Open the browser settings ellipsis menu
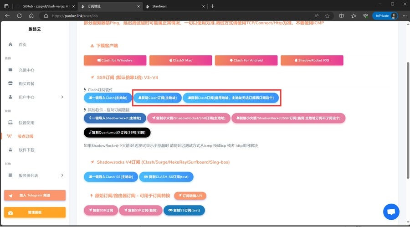Image resolution: width=410 pixels, height=227 pixels. (x=405, y=15)
